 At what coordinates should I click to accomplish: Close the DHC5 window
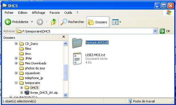[171, 6]
